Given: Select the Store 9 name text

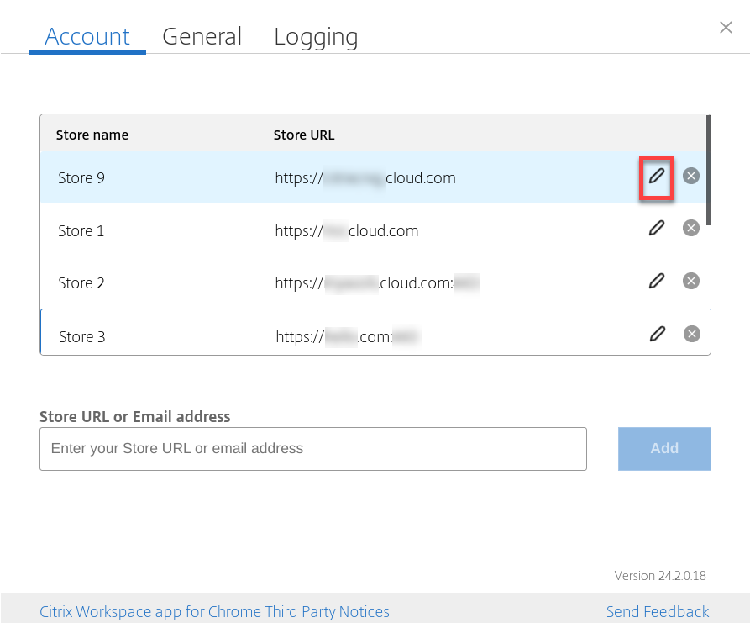Looking at the screenshot, I should click(81, 178).
